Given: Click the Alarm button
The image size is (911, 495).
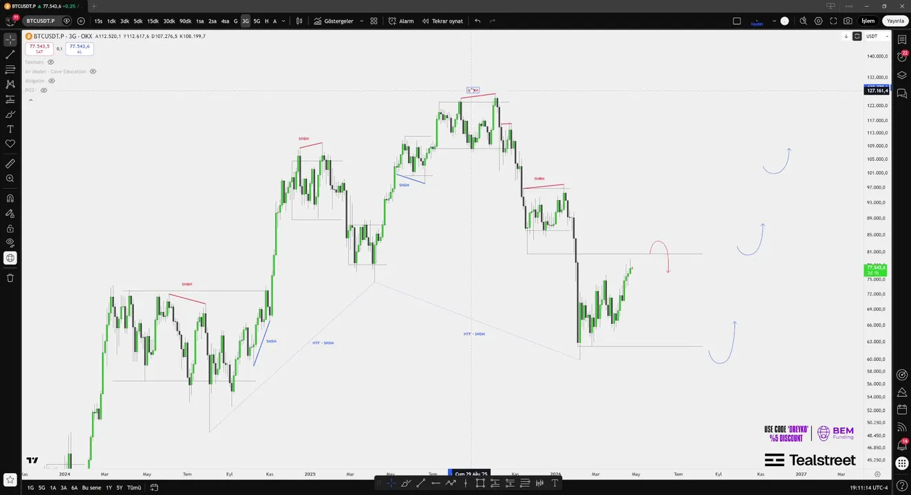Looking at the screenshot, I should (x=401, y=21).
